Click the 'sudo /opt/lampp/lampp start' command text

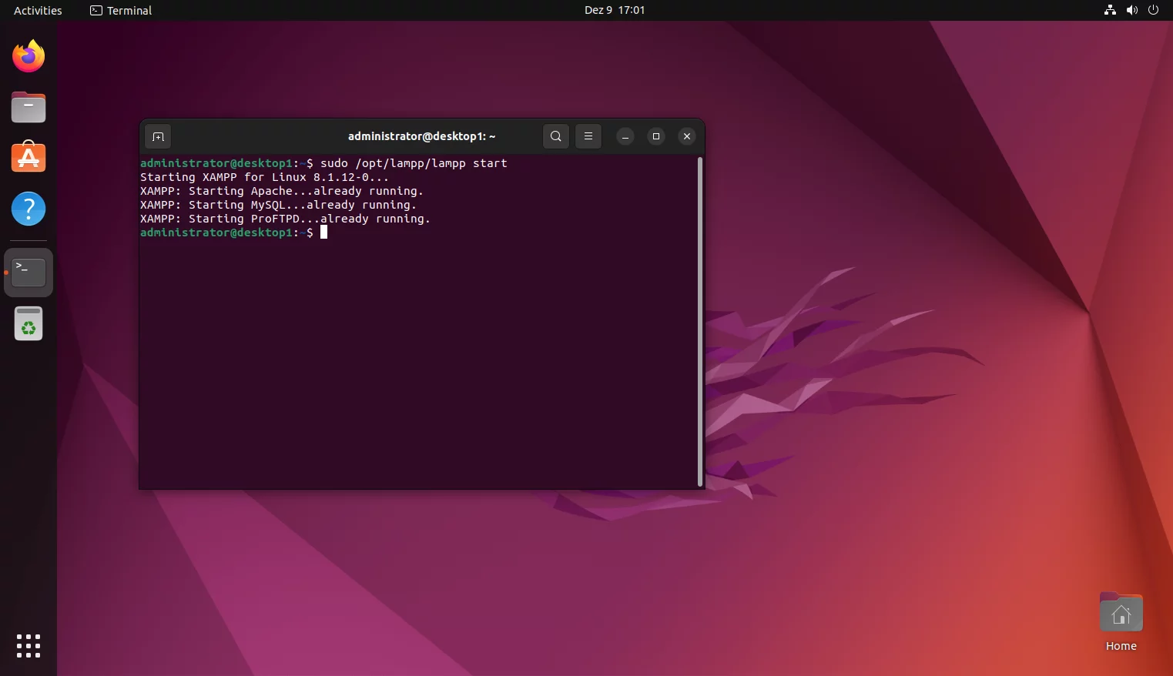(414, 163)
